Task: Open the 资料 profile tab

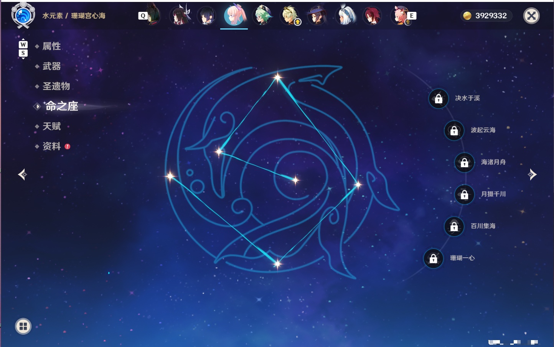Action: tap(51, 146)
